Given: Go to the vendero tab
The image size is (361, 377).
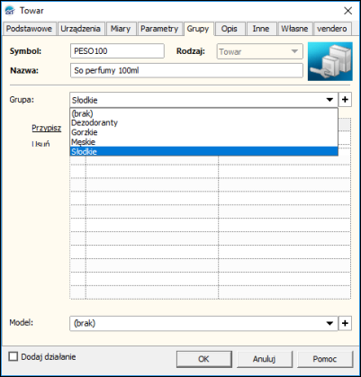Looking at the screenshot, I should point(332,29).
